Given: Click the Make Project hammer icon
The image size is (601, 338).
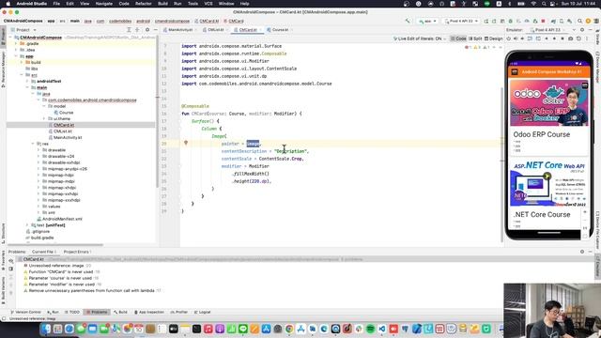Looking at the screenshot, I should [x=408, y=21].
